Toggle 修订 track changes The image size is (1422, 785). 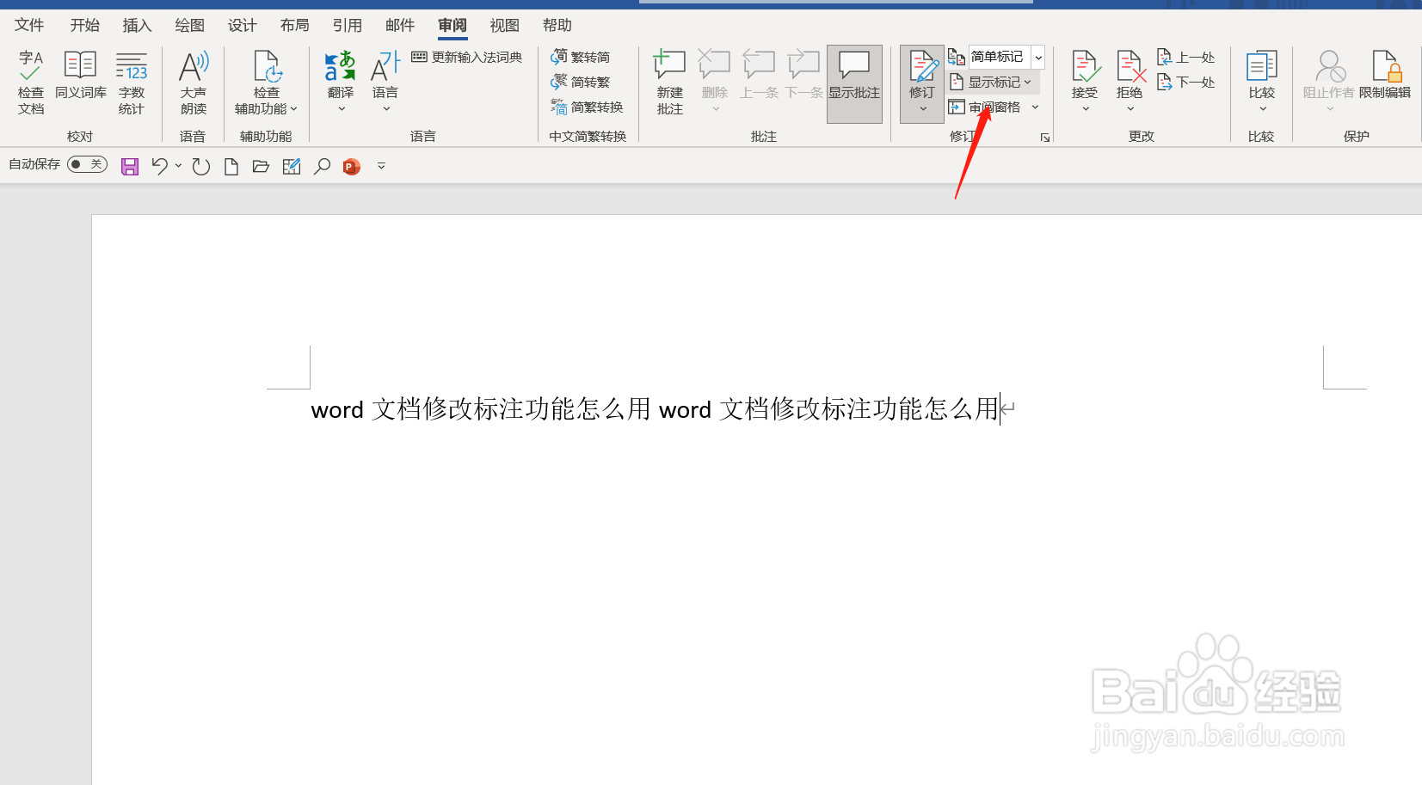922,72
